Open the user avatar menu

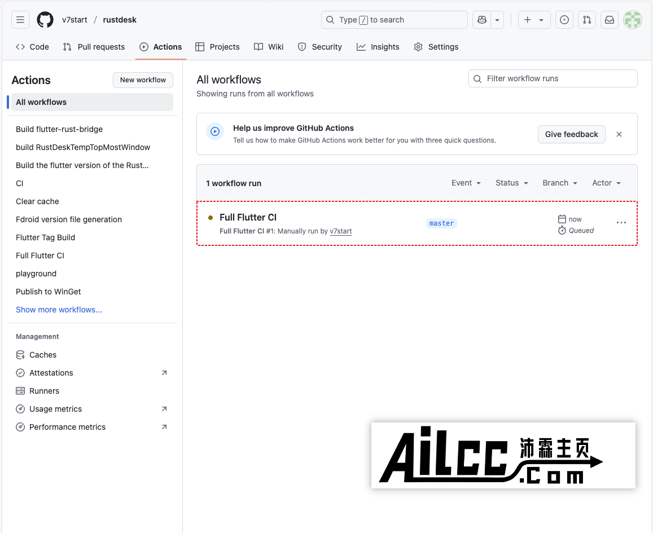(632, 20)
